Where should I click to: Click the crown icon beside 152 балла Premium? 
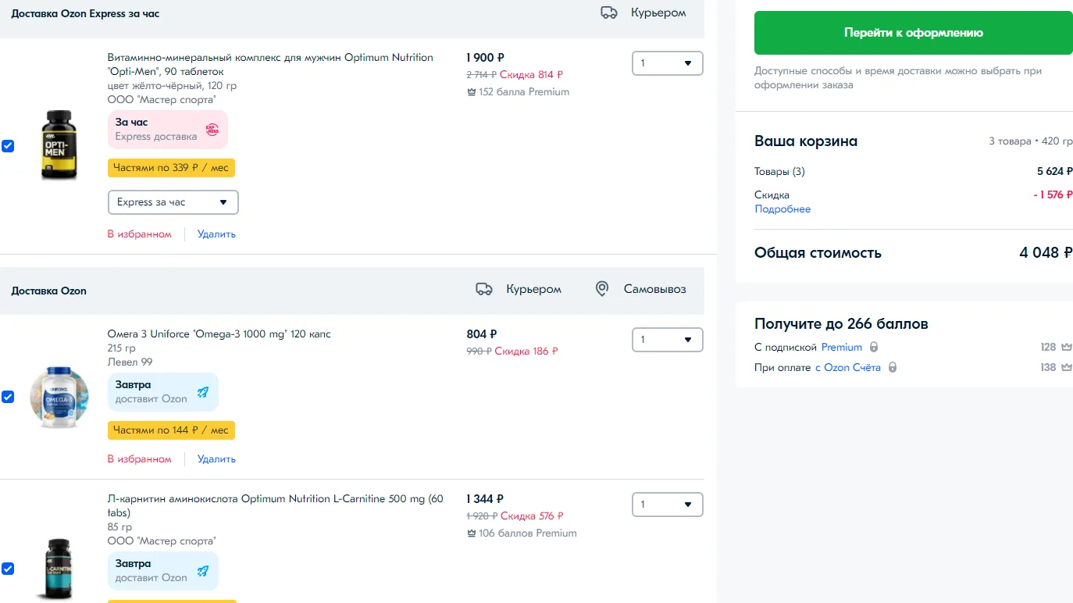471,92
